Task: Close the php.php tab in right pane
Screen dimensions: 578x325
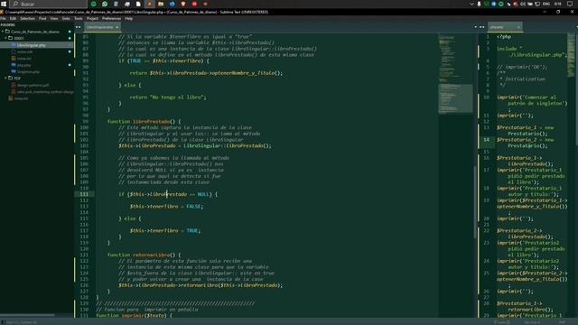Action: pos(518,27)
